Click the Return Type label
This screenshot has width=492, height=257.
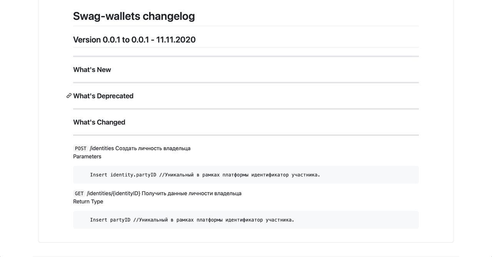[88, 201]
